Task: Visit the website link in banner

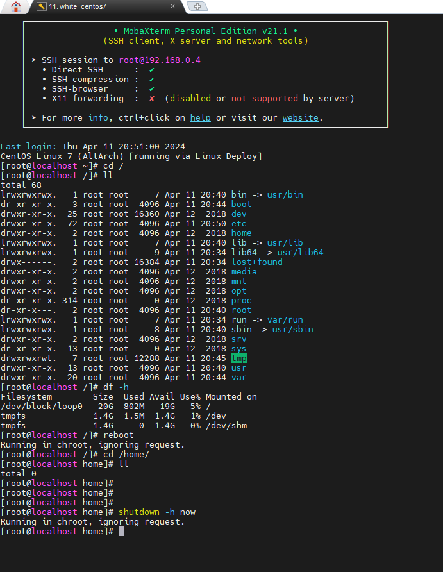Action: click(301, 118)
